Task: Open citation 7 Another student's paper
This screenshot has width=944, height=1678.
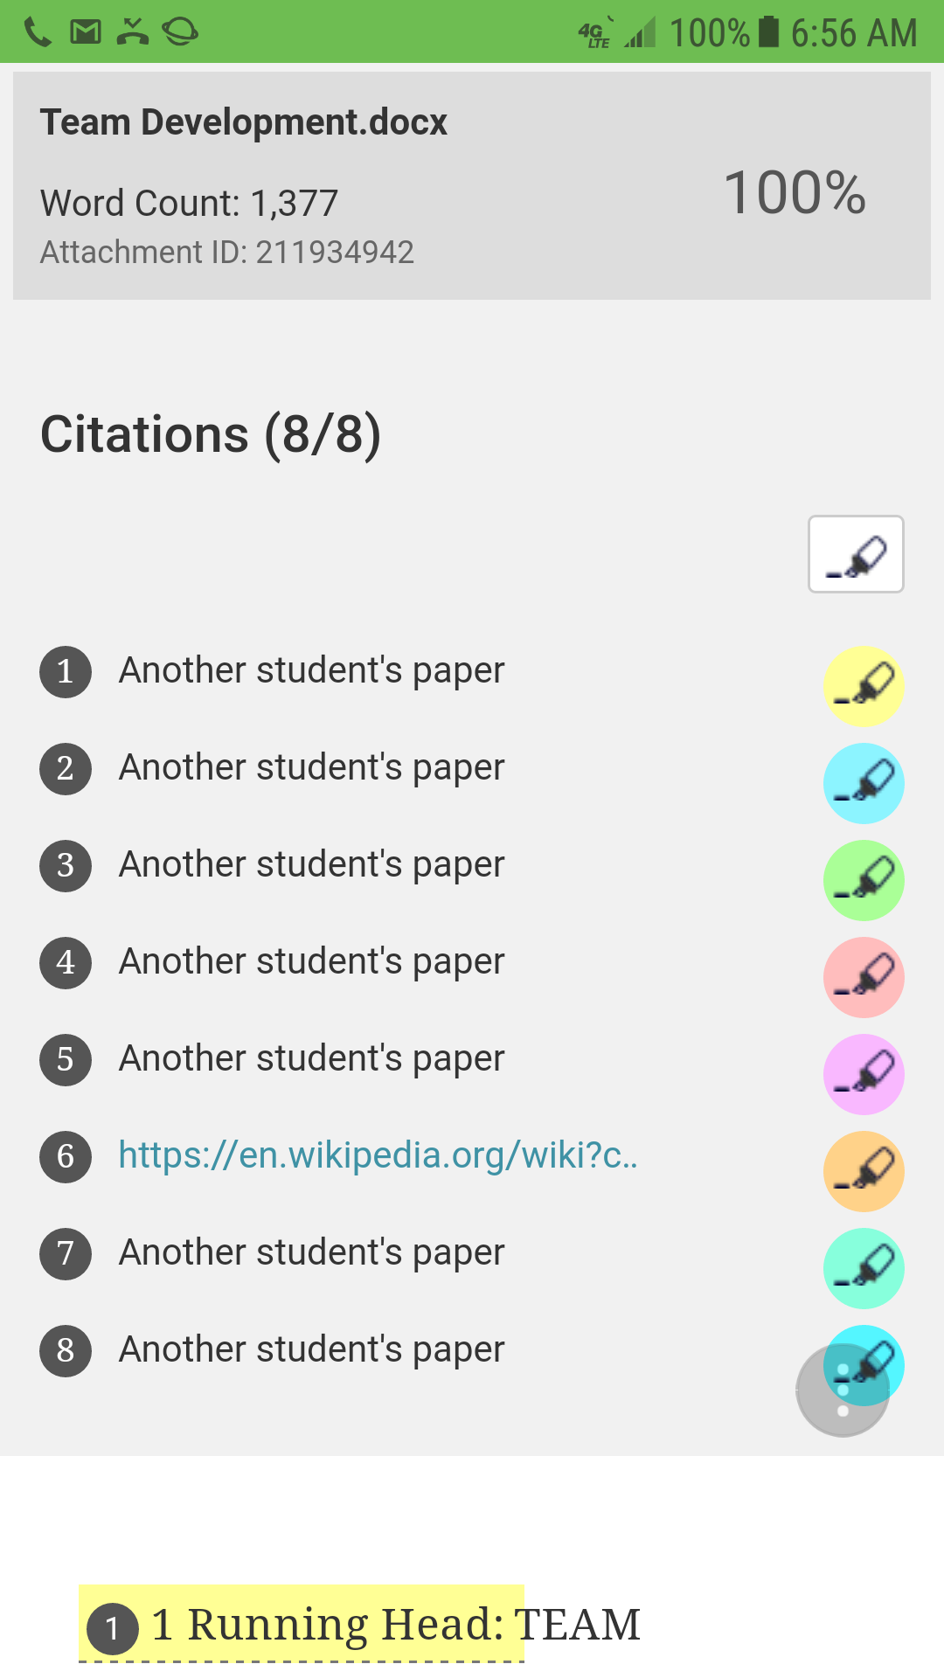Action: click(x=311, y=1252)
